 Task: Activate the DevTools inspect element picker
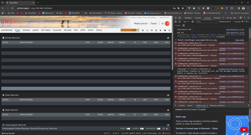coord(176,18)
